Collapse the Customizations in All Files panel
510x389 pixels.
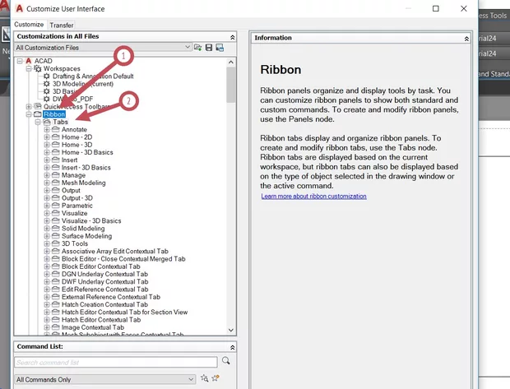[232, 37]
